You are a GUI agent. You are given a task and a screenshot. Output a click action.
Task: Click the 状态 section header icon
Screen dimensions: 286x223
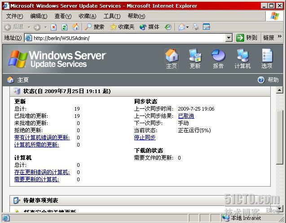(x=17, y=91)
